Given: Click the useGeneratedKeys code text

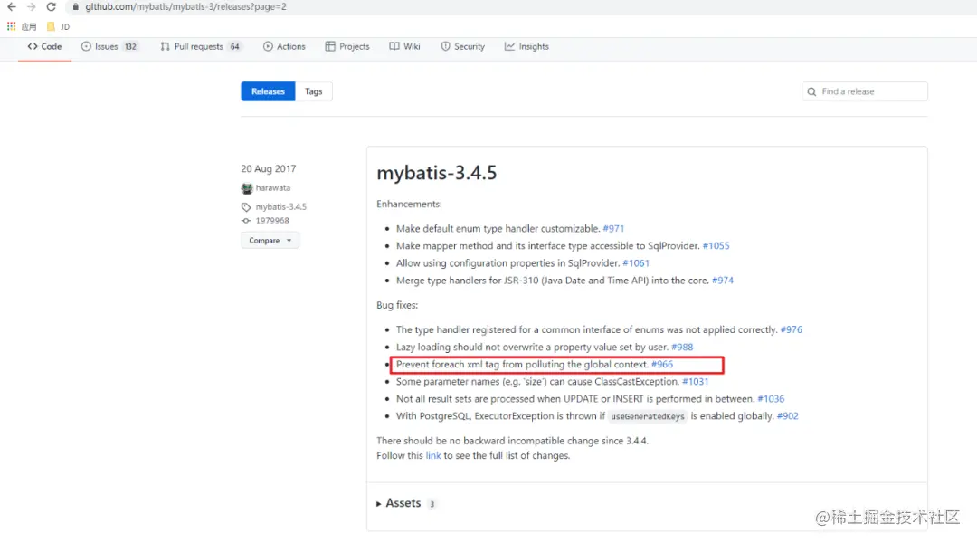Looking at the screenshot, I should pos(648,416).
